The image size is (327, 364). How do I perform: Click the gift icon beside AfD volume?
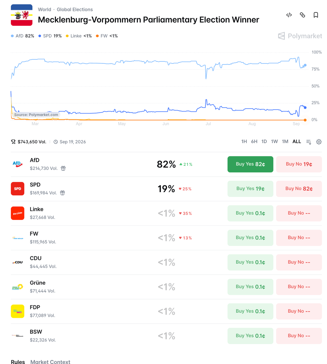pyautogui.click(x=63, y=168)
